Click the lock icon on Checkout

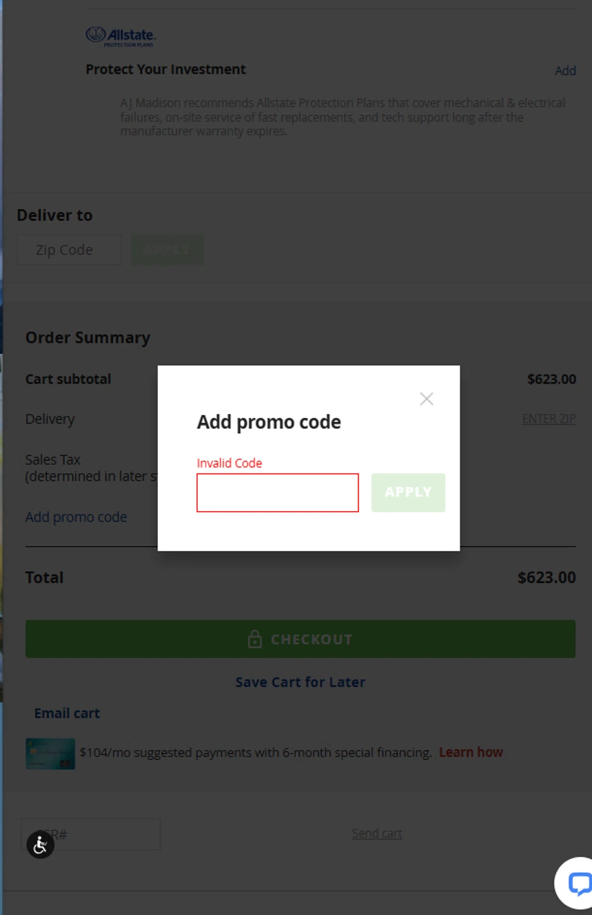tap(254, 639)
